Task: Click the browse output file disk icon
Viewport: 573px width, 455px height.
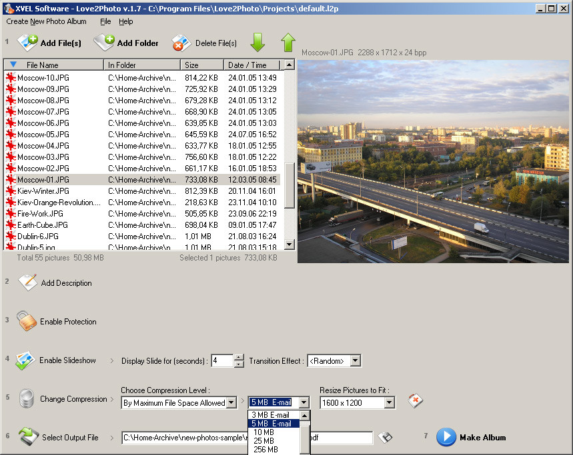Action: 386,438
